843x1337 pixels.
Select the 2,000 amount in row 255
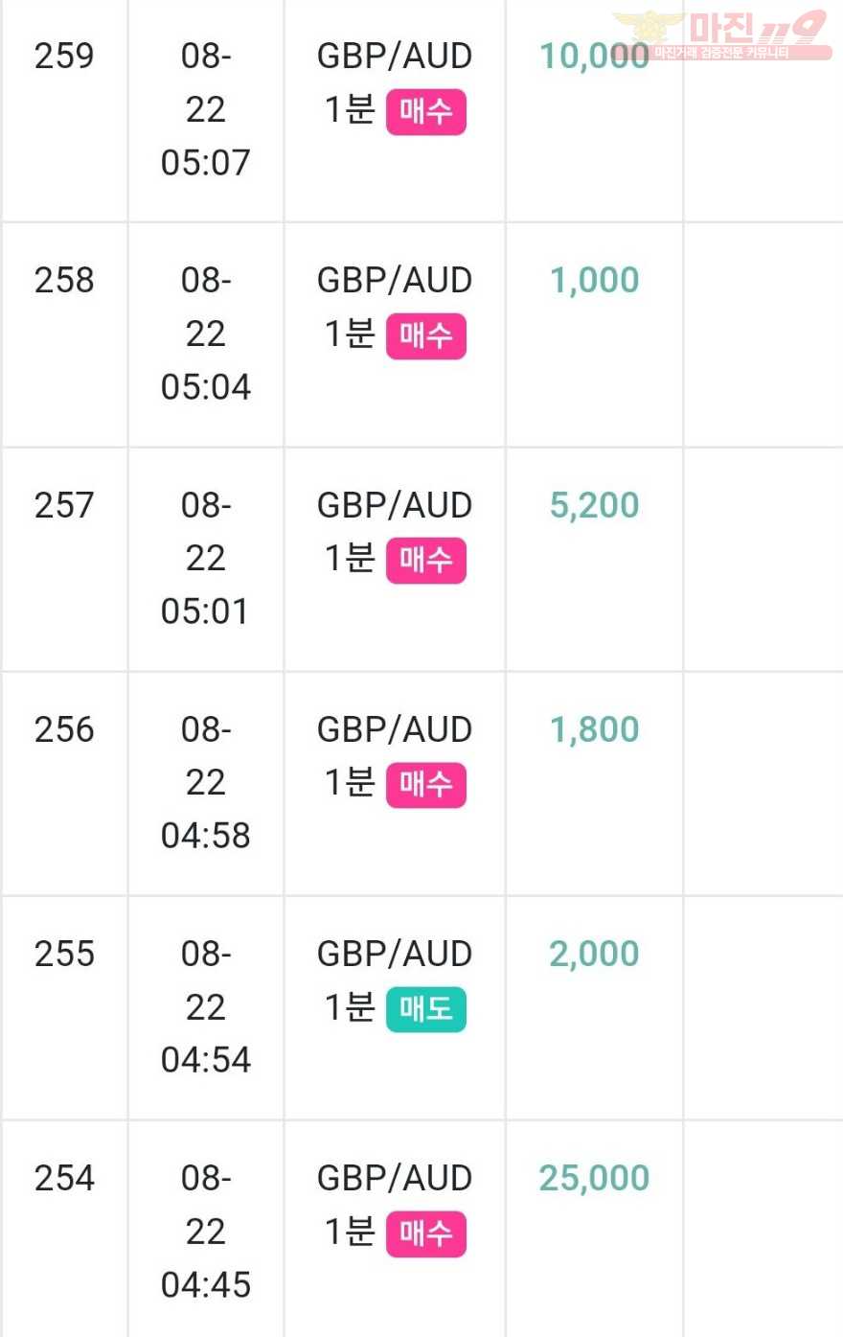(x=594, y=953)
